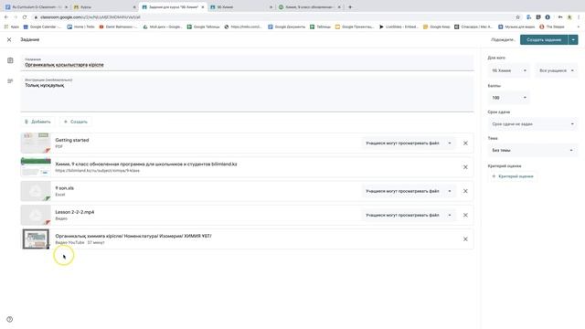Open the LiveSlides bookmark

point(399,27)
